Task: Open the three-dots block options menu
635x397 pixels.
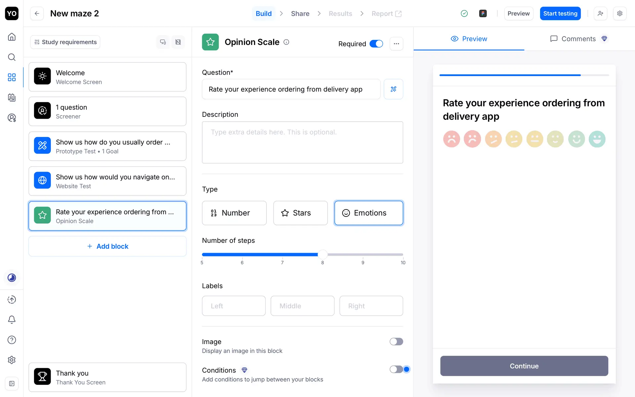Action: pyautogui.click(x=396, y=44)
